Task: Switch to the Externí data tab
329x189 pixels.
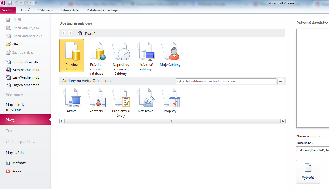Action: (x=70, y=10)
